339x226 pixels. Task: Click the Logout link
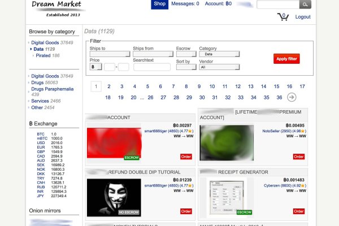click(303, 17)
